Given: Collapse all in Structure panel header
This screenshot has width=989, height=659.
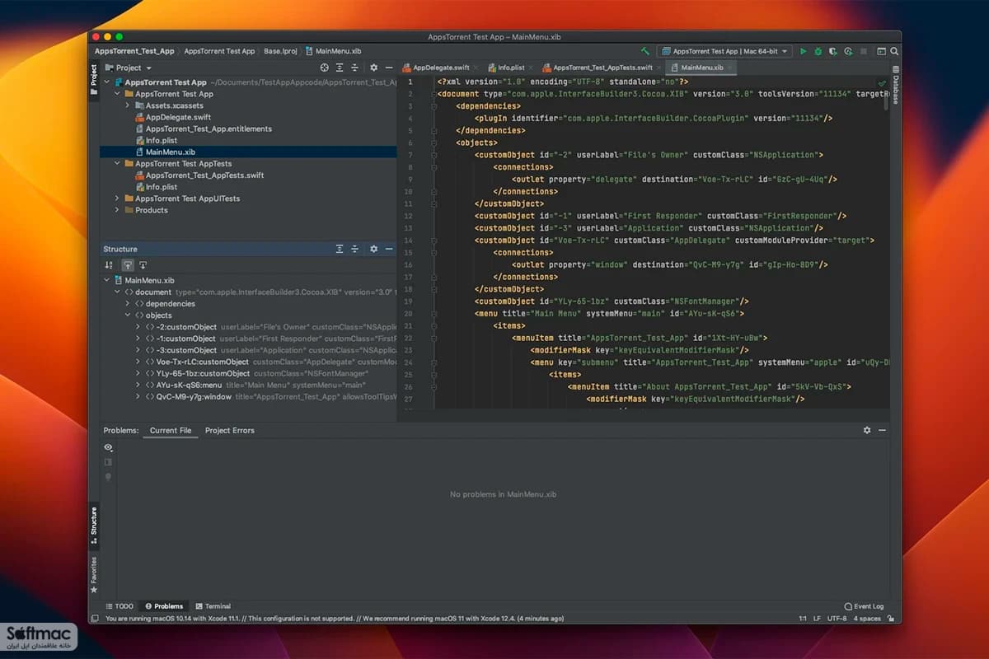Looking at the screenshot, I should pos(355,249).
